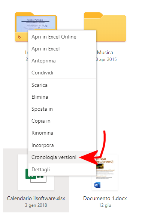Click the Word icon on Documento 1 thumbnail

[97, 185]
